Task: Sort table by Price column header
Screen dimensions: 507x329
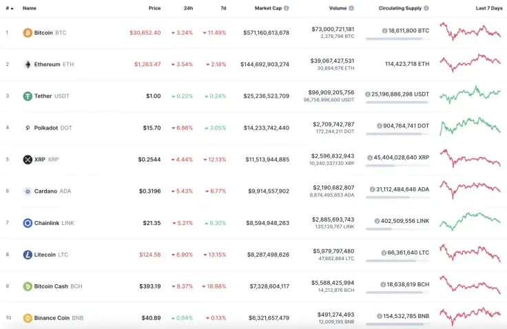Action: pos(154,8)
